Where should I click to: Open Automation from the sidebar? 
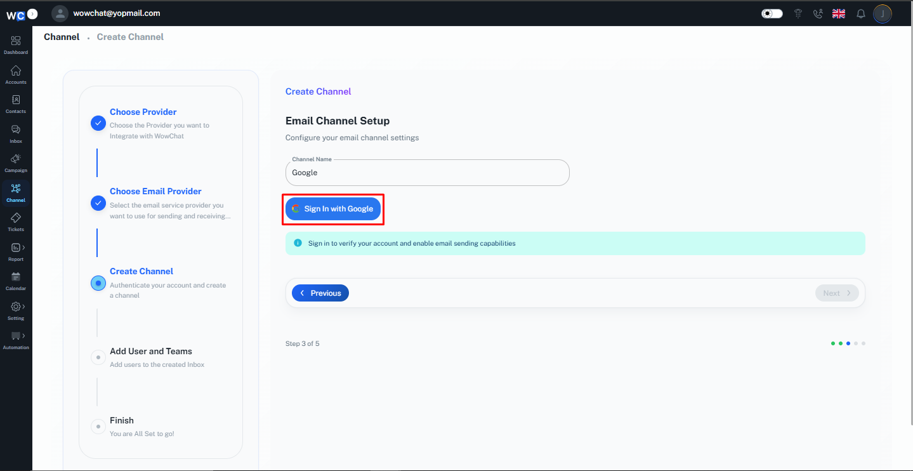point(16,340)
